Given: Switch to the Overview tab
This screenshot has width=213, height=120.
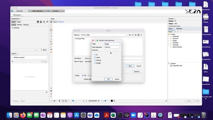Looking at the screenshot, I should [x=20, y=11].
